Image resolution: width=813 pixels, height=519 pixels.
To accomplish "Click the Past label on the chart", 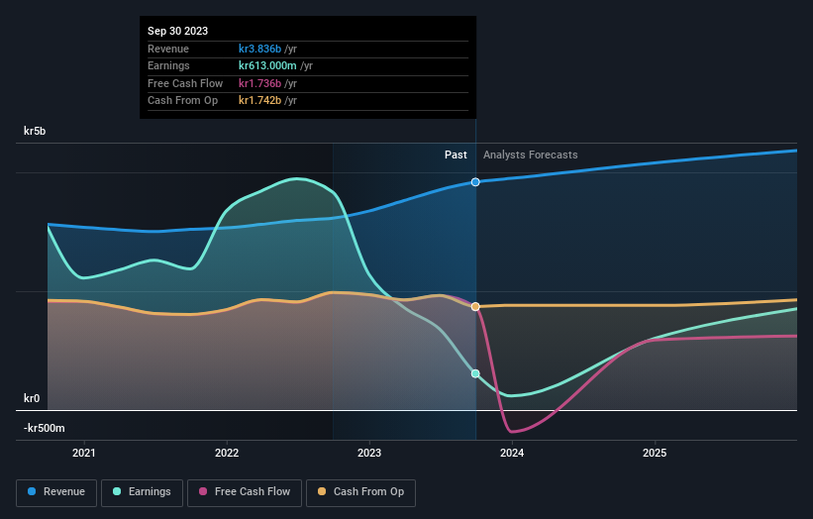I will point(456,156).
